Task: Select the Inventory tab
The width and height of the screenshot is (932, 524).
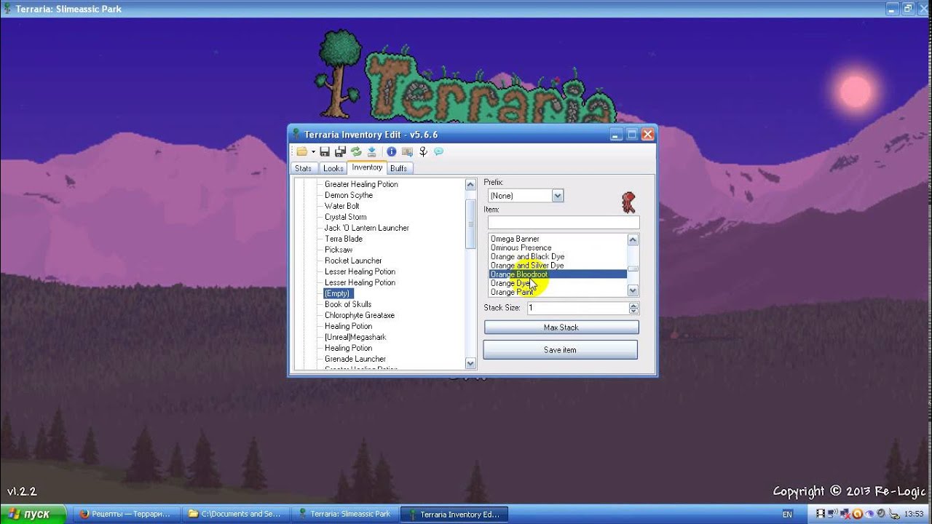Action: tap(367, 167)
